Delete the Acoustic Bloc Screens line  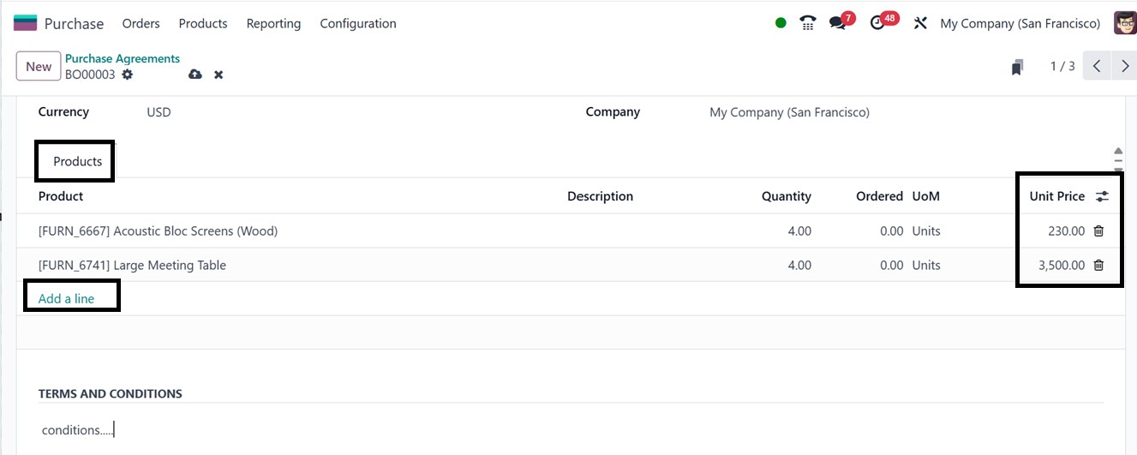pyautogui.click(x=1098, y=231)
